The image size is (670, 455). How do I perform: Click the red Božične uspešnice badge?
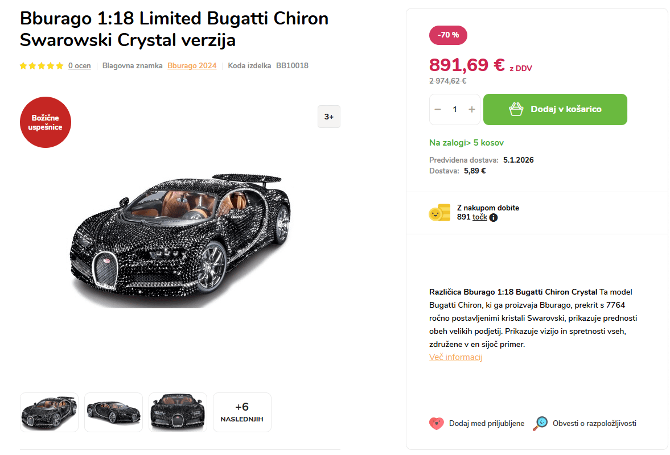(x=46, y=122)
